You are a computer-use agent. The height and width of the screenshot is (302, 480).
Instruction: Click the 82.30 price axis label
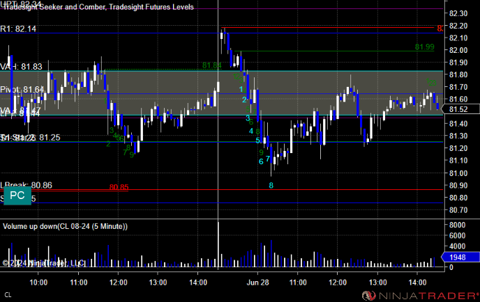click(458, 13)
